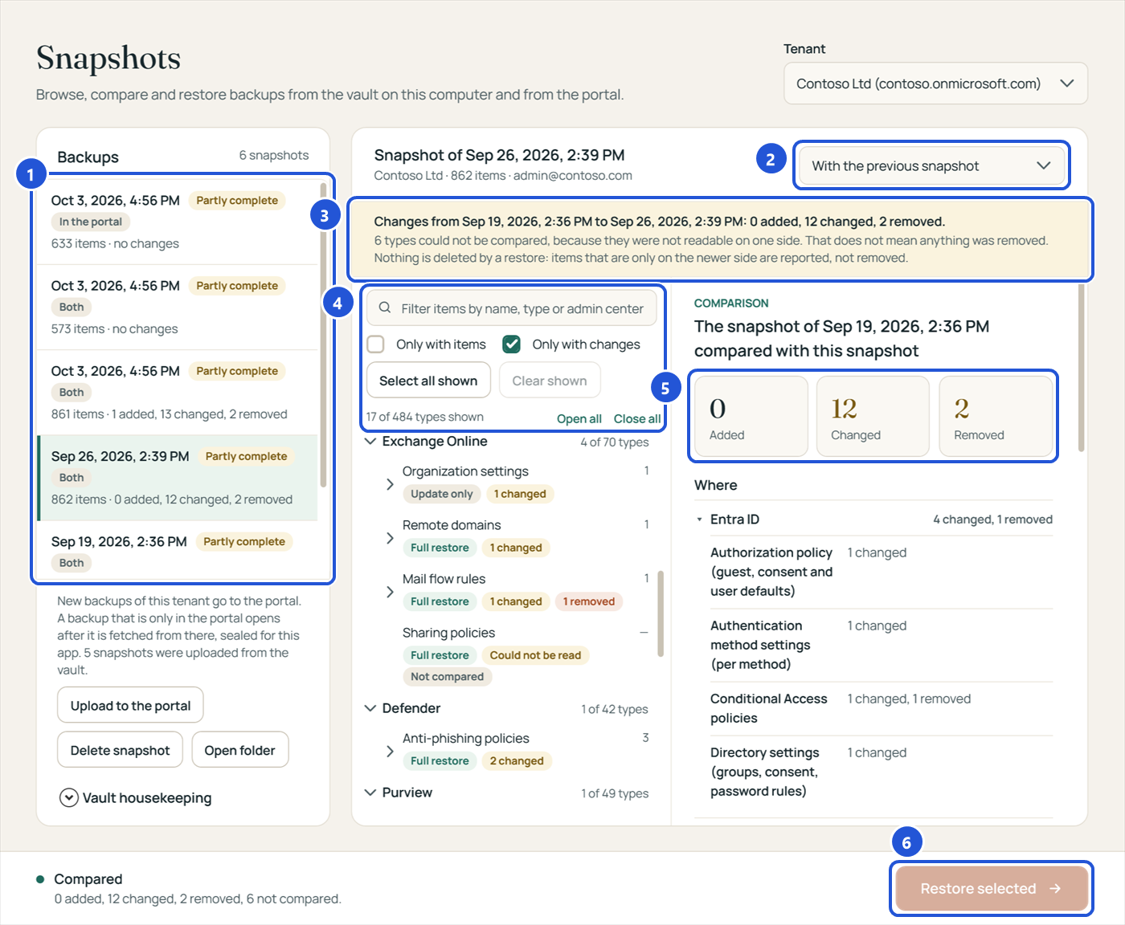This screenshot has width=1125, height=925.
Task: Click the Restore selected button
Action: click(x=992, y=888)
